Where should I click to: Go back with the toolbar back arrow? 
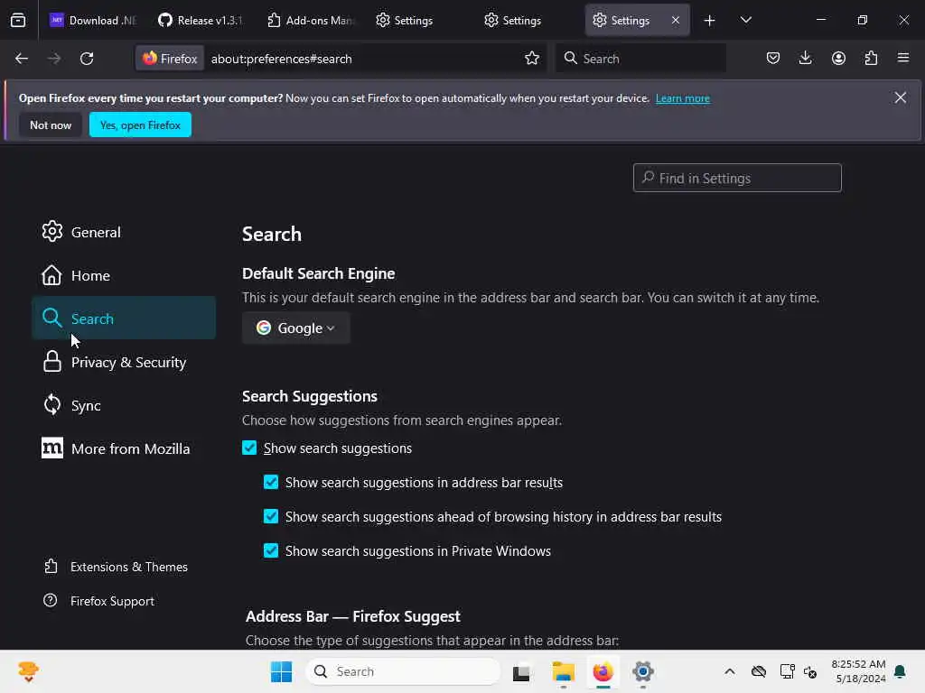pos(22,59)
